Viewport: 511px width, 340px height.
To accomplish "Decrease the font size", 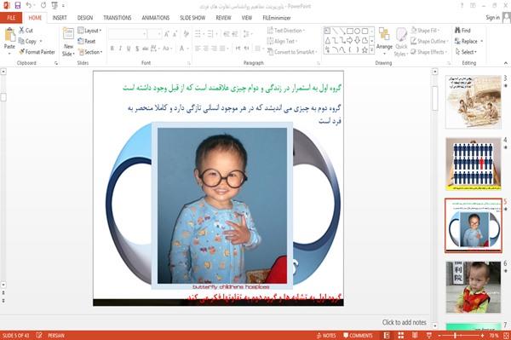I will (x=175, y=34).
